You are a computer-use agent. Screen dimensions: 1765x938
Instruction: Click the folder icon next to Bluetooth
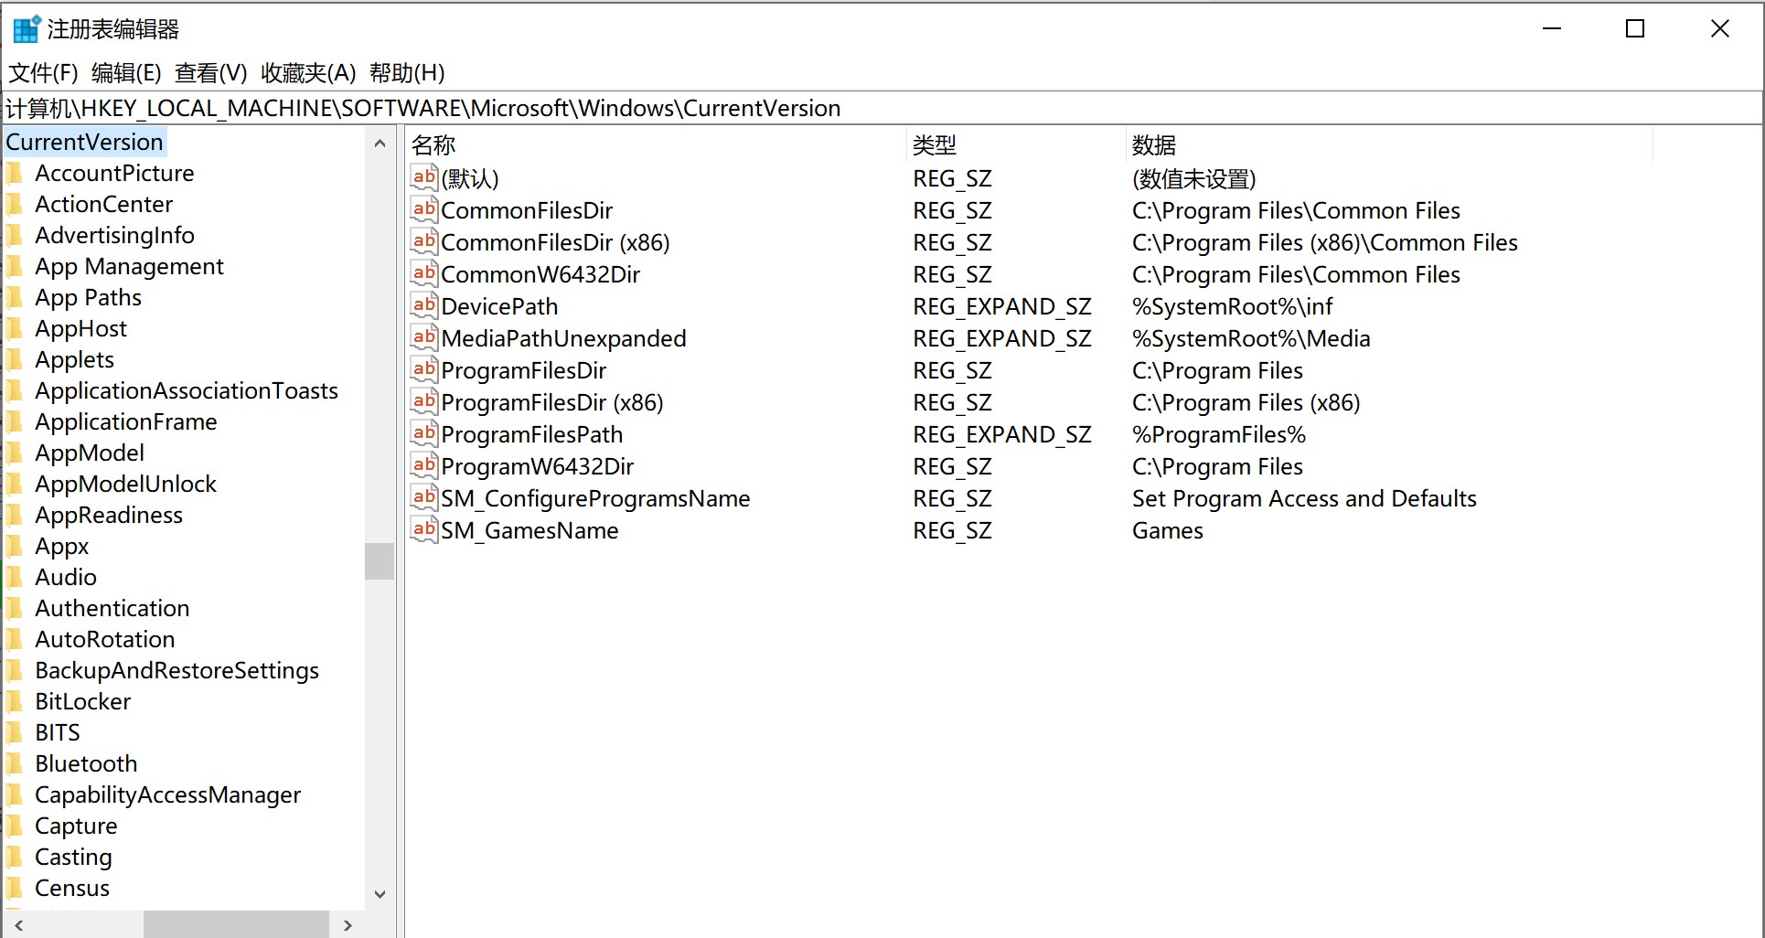click(15, 764)
